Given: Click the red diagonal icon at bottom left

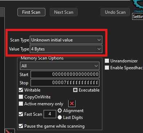Looking at the screenshot, I should click(x=10, y=131).
